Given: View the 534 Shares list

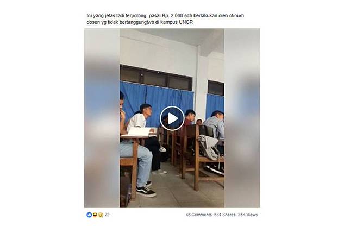Looking at the screenshot, I should click(225, 215).
